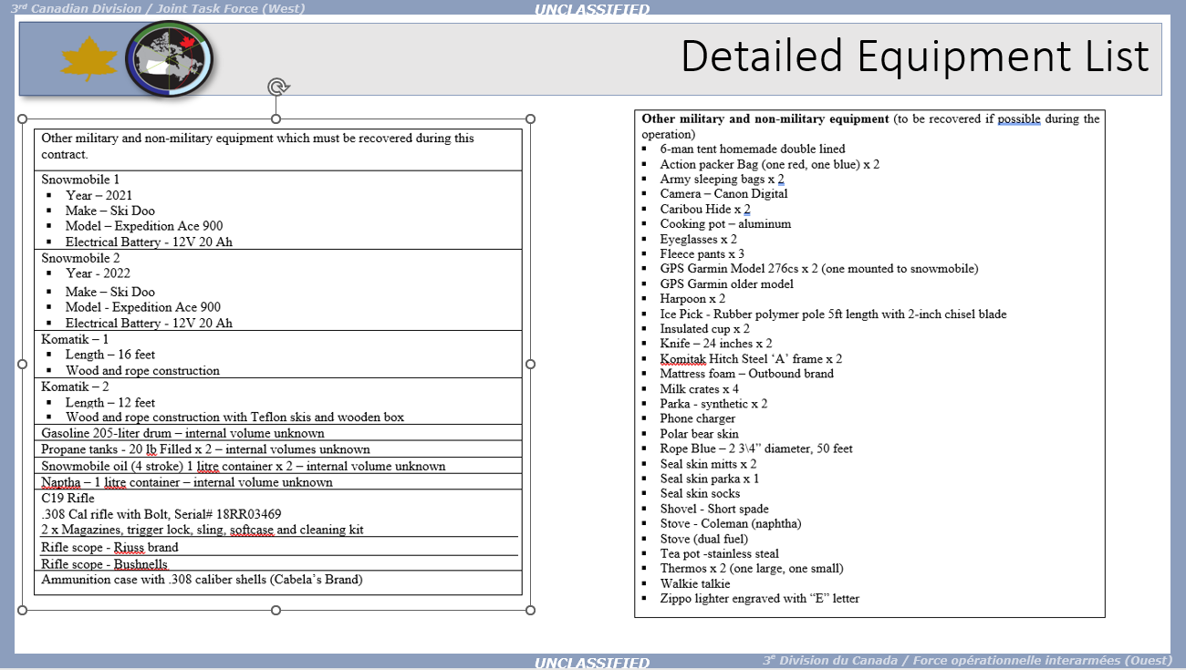Click the French division footer text
This screenshot has height=670, width=1186.
(x=967, y=661)
